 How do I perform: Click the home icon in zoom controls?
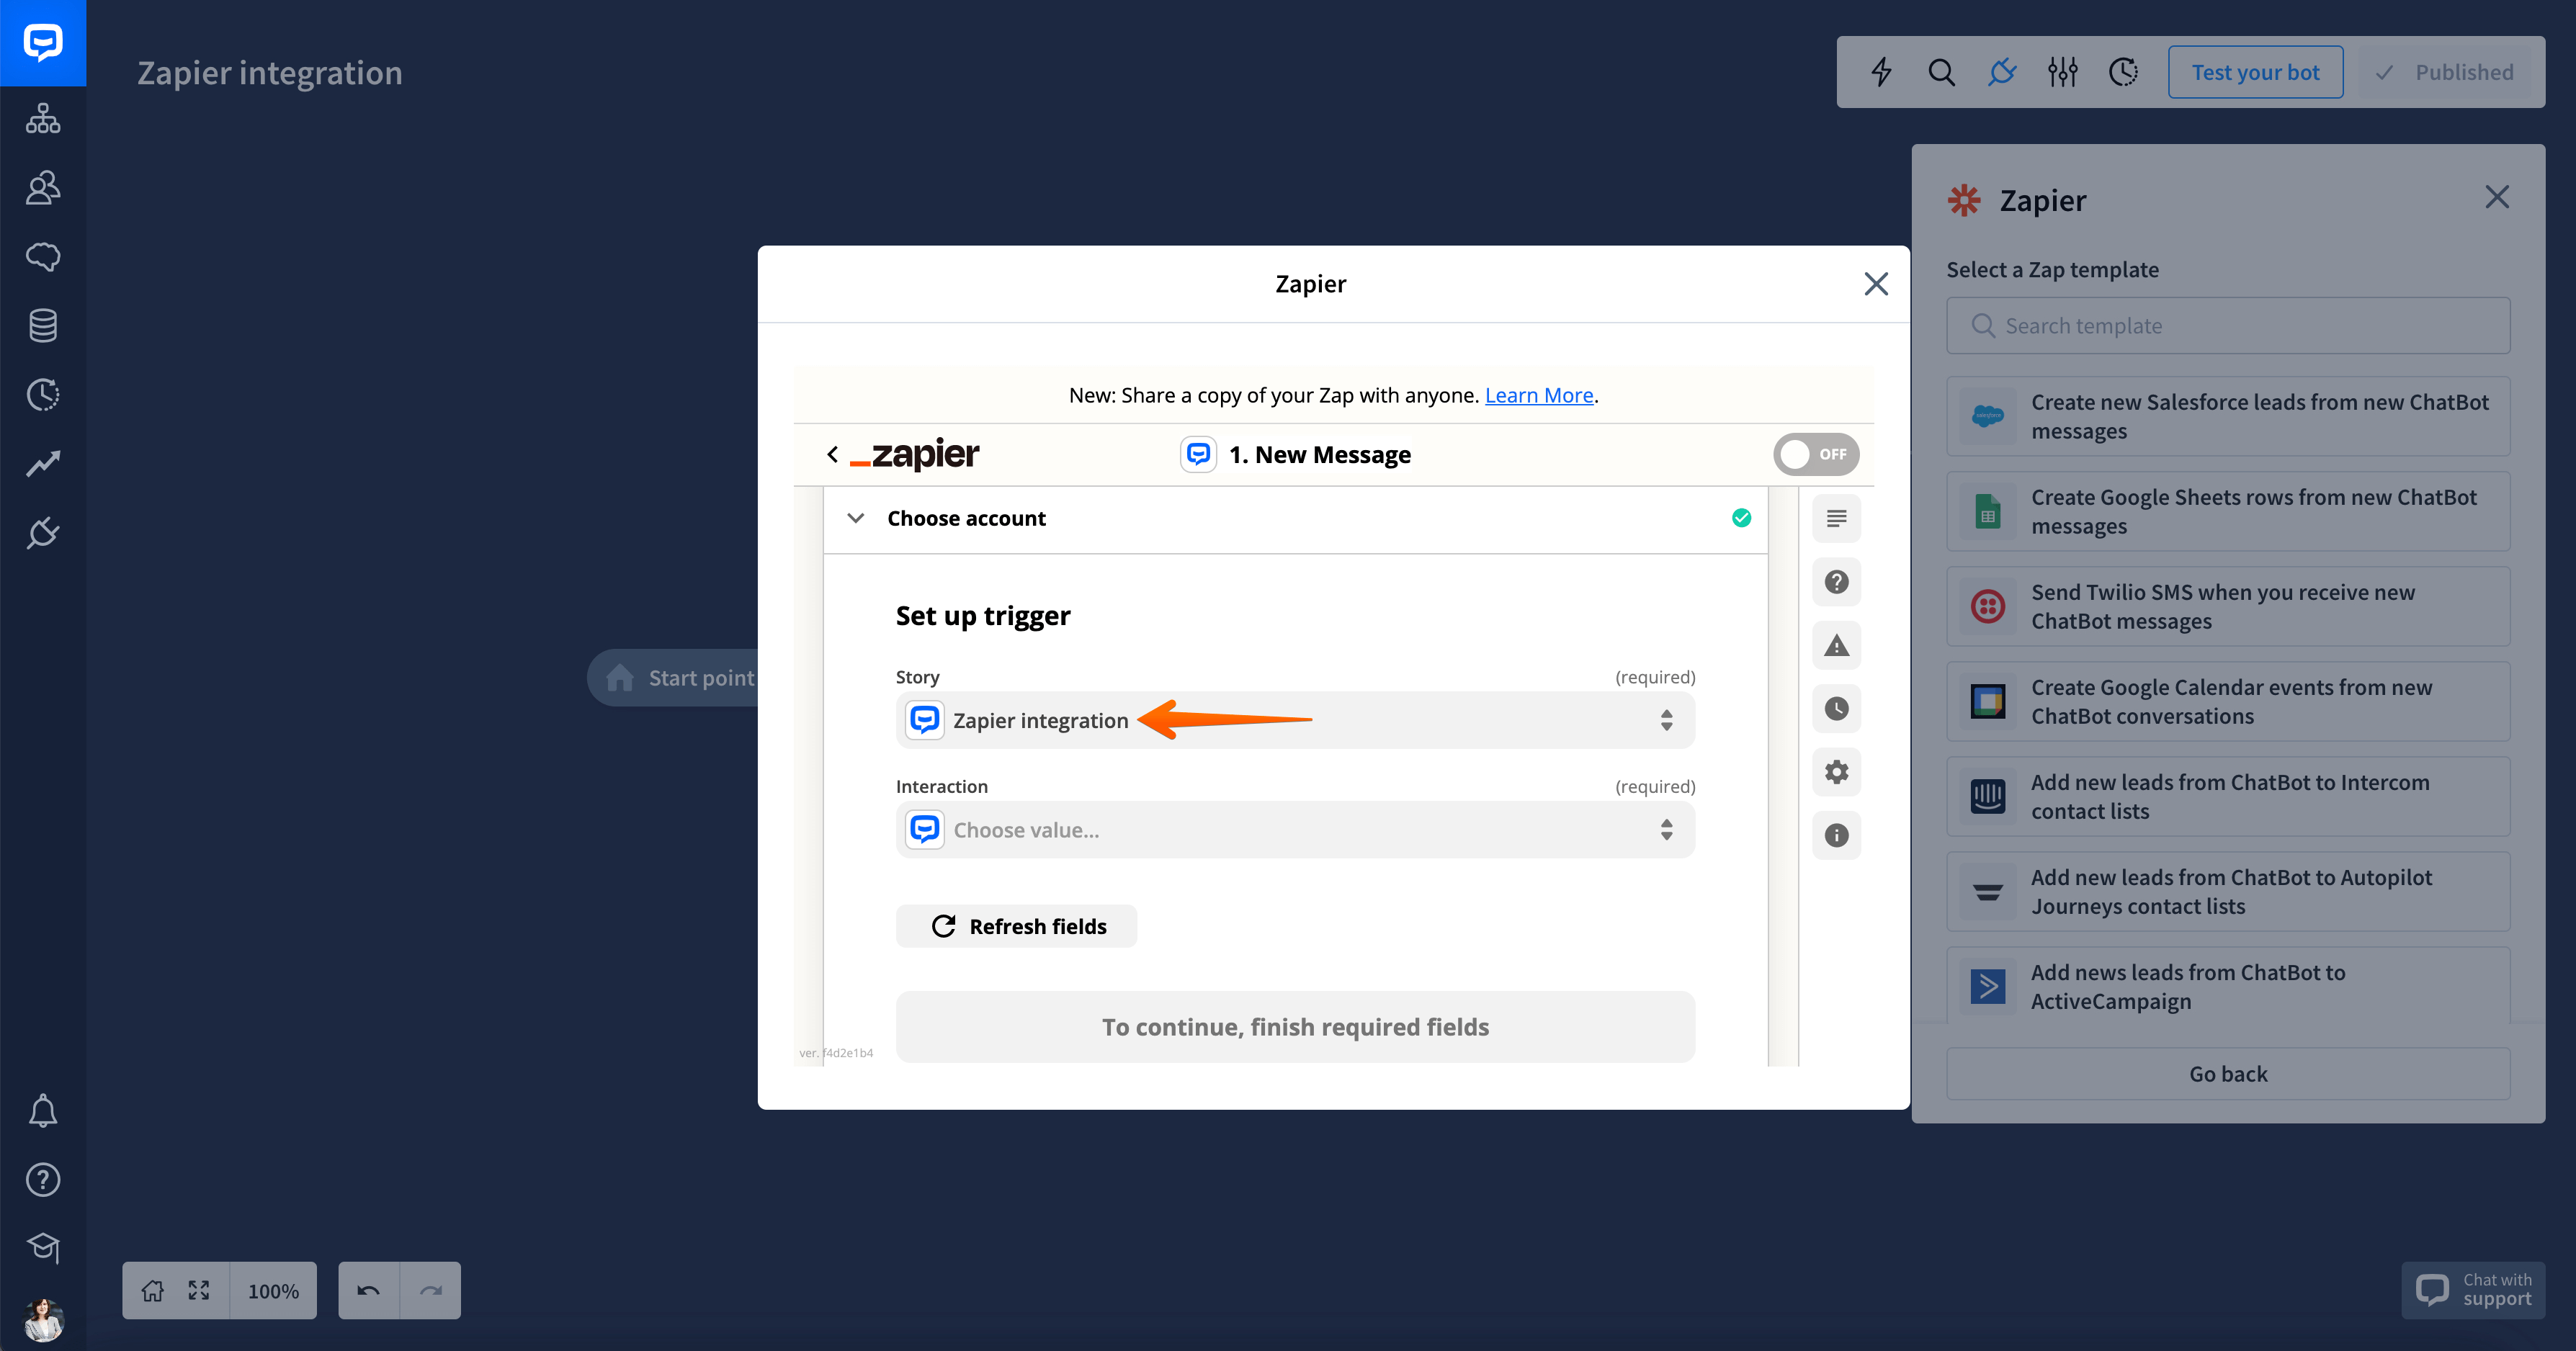[x=152, y=1291]
